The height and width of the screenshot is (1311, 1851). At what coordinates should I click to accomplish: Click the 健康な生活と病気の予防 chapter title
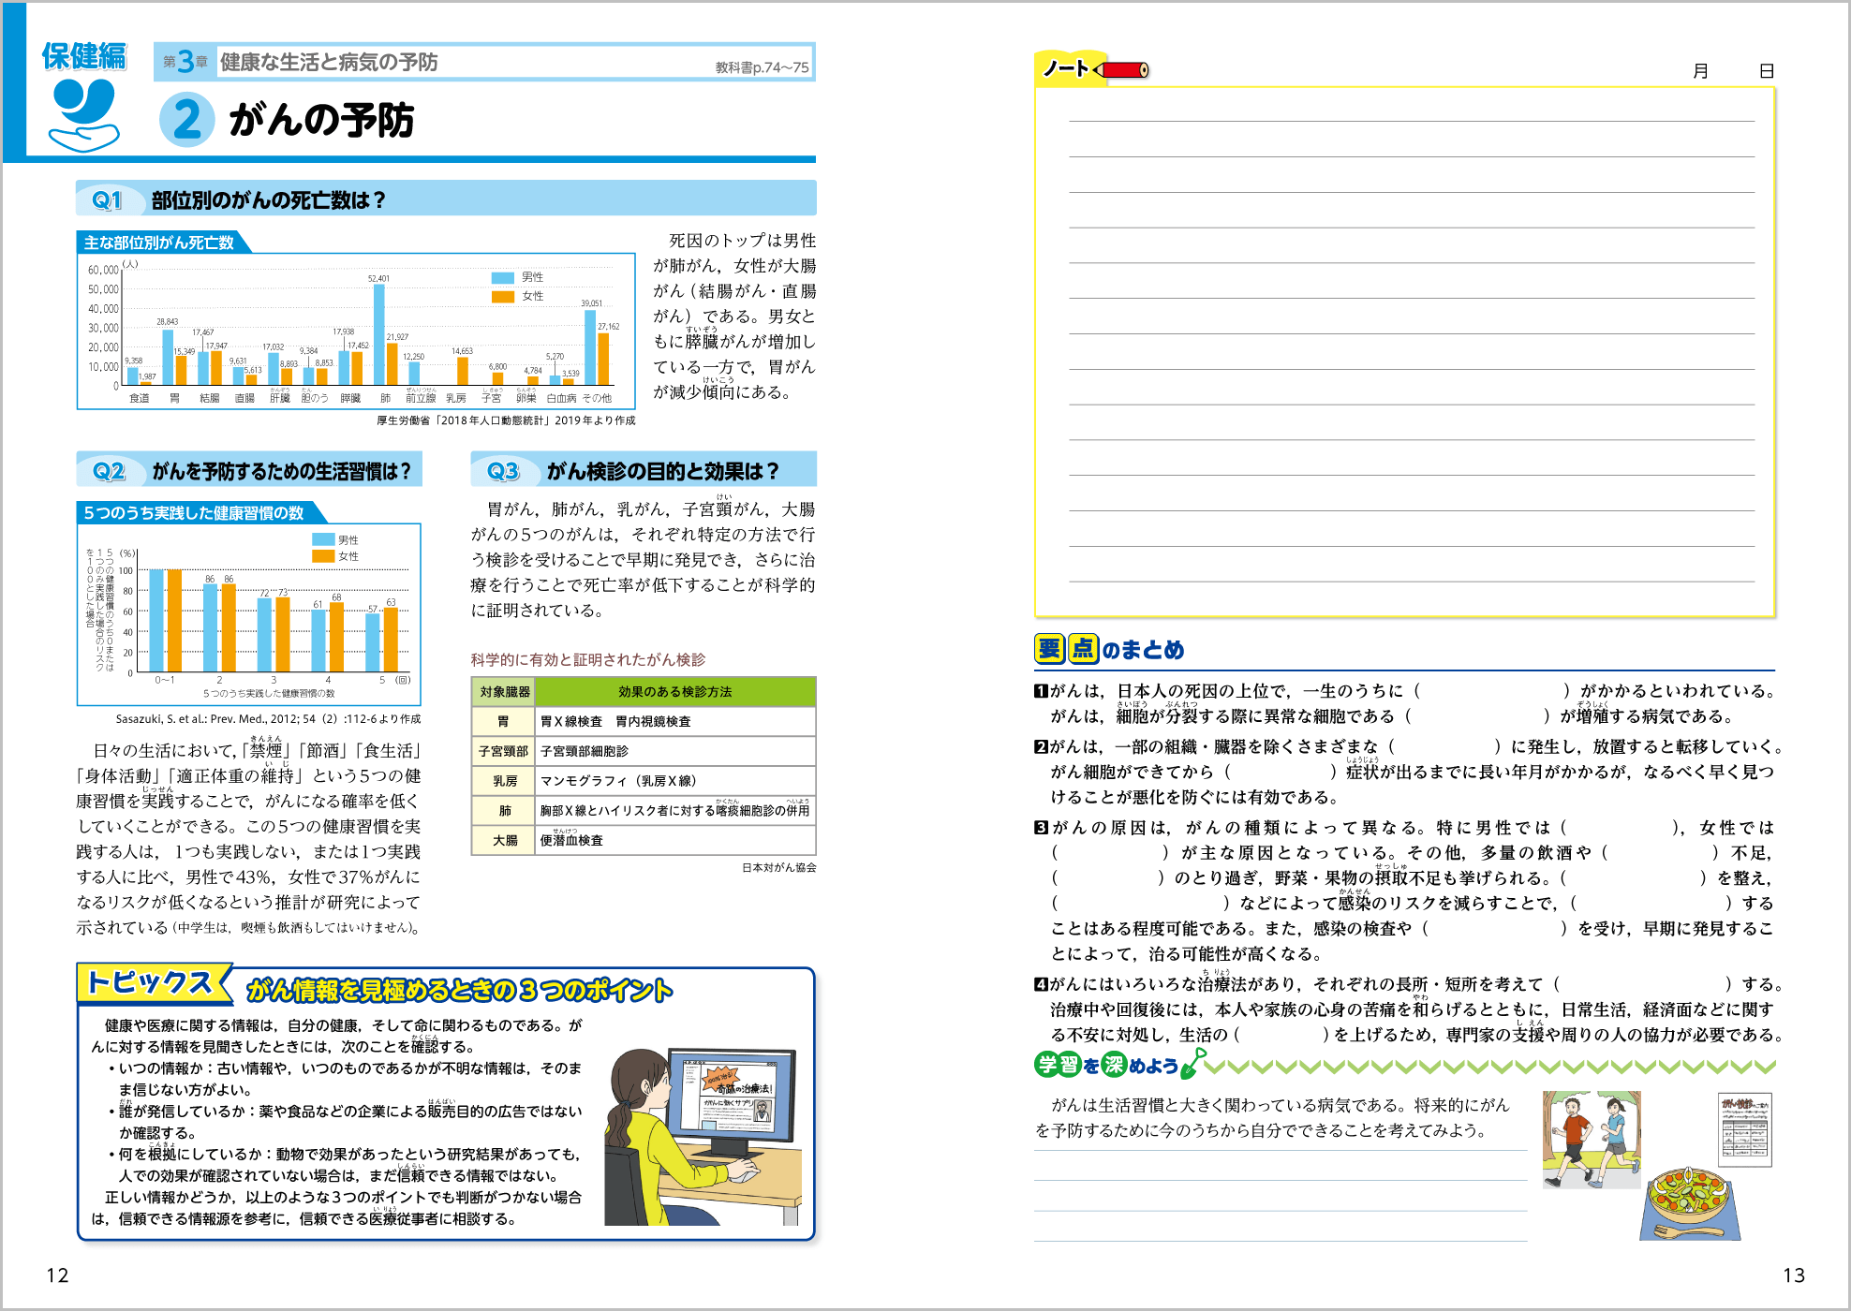pos(329,62)
